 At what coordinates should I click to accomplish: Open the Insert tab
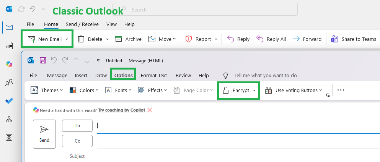click(81, 75)
